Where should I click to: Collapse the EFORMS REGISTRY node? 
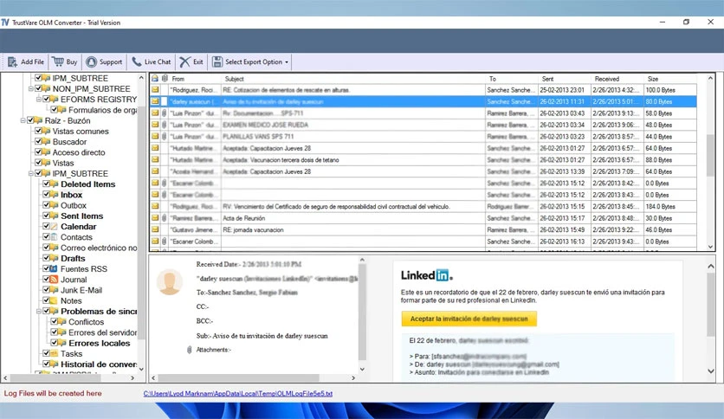pyautogui.click(x=39, y=100)
